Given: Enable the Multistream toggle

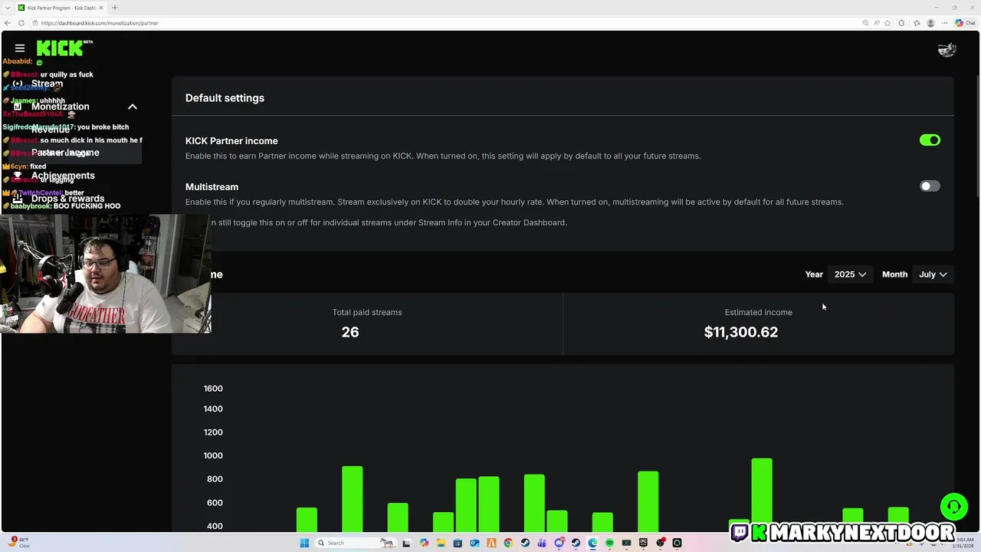Looking at the screenshot, I should [x=930, y=186].
